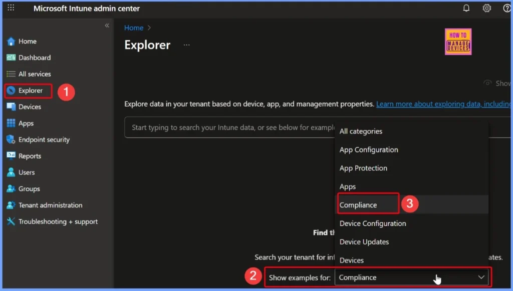The width and height of the screenshot is (513, 291).
Task: Open Learn more about exploring data link
Action: [x=443, y=104]
